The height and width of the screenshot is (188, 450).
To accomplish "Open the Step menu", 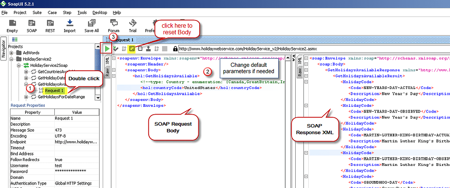I will [67, 13].
